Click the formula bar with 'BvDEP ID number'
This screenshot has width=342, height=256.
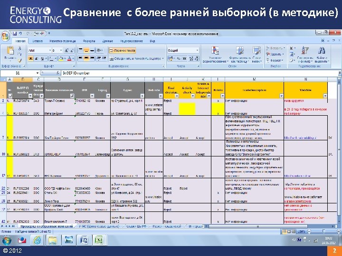[x=199, y=73]
